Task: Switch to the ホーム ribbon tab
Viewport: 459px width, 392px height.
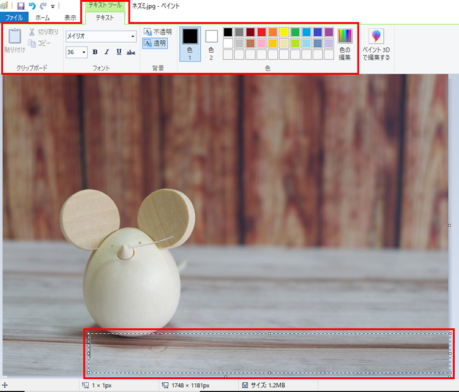Action: click(43, 18)
